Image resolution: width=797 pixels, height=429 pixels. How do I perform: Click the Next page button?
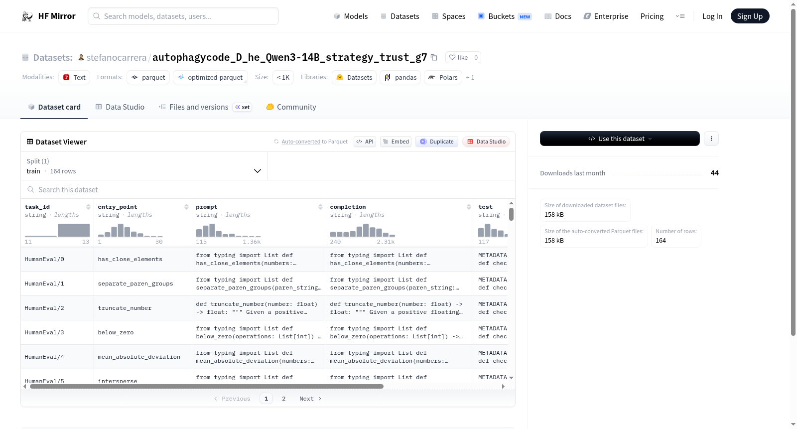[310, 399]
